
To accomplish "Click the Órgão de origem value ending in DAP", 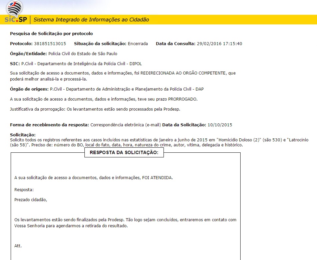I will (127, 89).
